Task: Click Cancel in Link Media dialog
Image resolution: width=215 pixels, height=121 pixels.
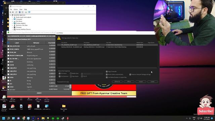Action: click(x=141, y=82)
